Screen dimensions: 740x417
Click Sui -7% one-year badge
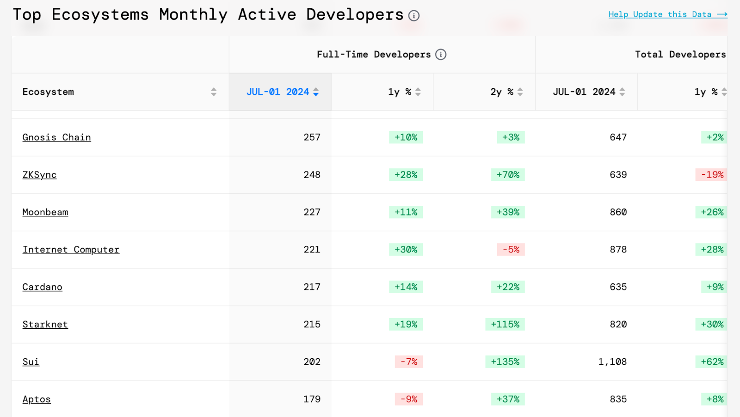point(408,362)
